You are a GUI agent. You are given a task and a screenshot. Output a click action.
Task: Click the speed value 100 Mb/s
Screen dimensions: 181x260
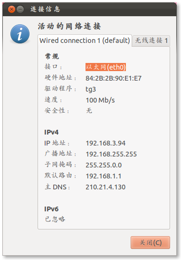[100, 100]
